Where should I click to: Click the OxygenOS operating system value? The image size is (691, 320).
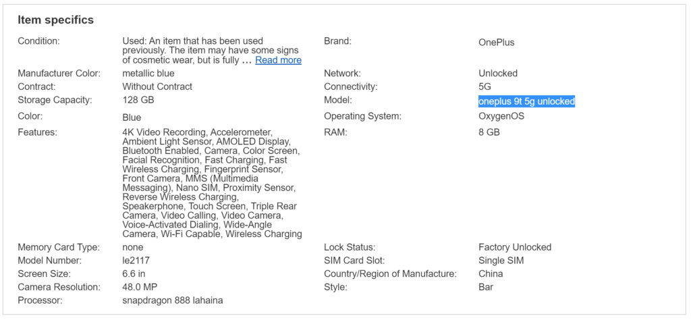[501, 116]
